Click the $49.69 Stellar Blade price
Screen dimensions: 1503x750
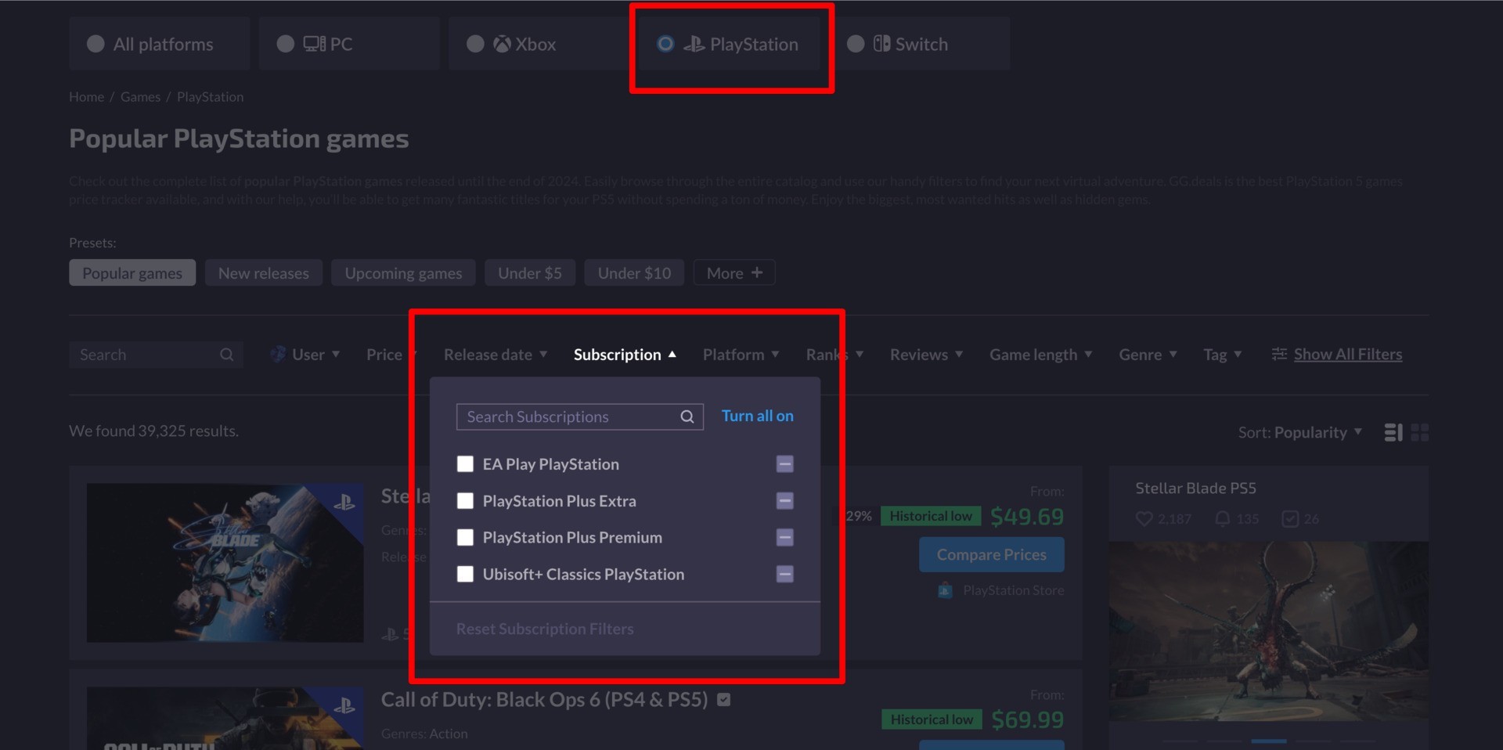click(1027, 517)
